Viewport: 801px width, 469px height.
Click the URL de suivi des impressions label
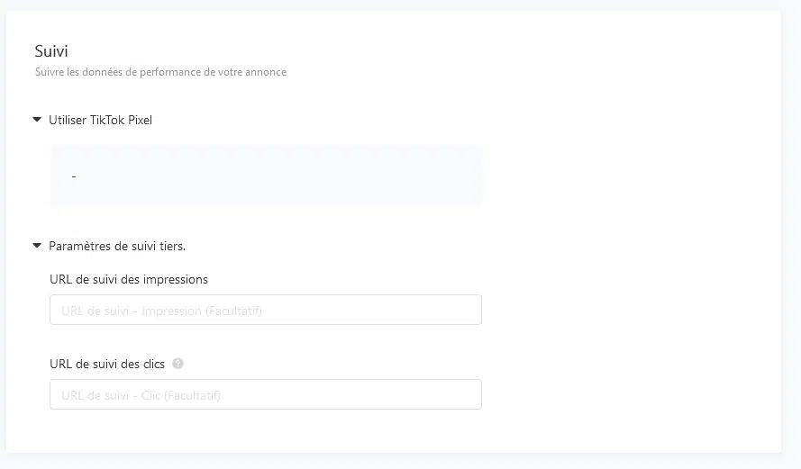pos(129,279)
